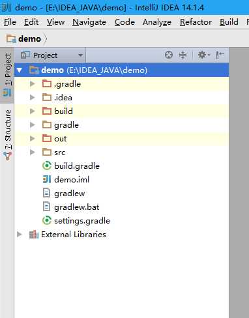Select the 'demo.iml' file name
This screenshot has width=249, height=318.
coord(72,180)
